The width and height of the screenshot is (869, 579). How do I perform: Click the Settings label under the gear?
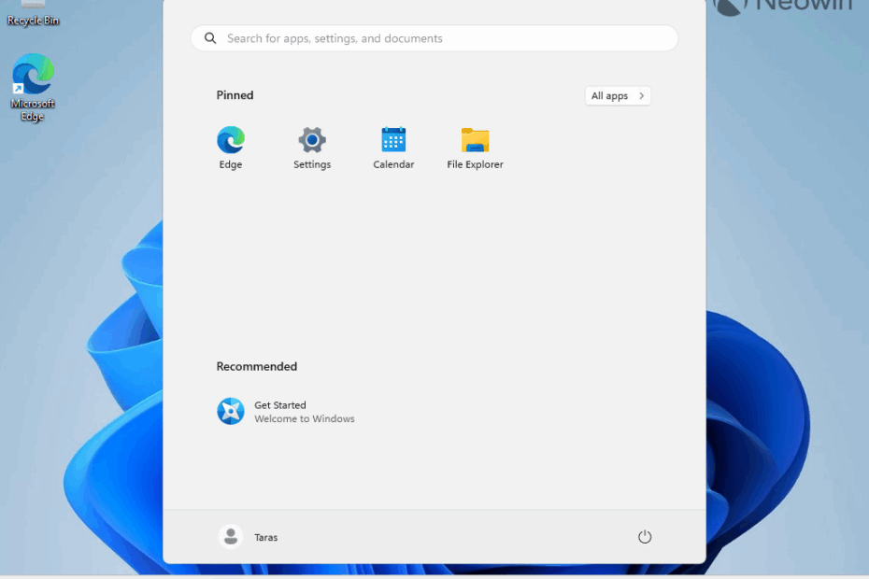coord(312,165)
